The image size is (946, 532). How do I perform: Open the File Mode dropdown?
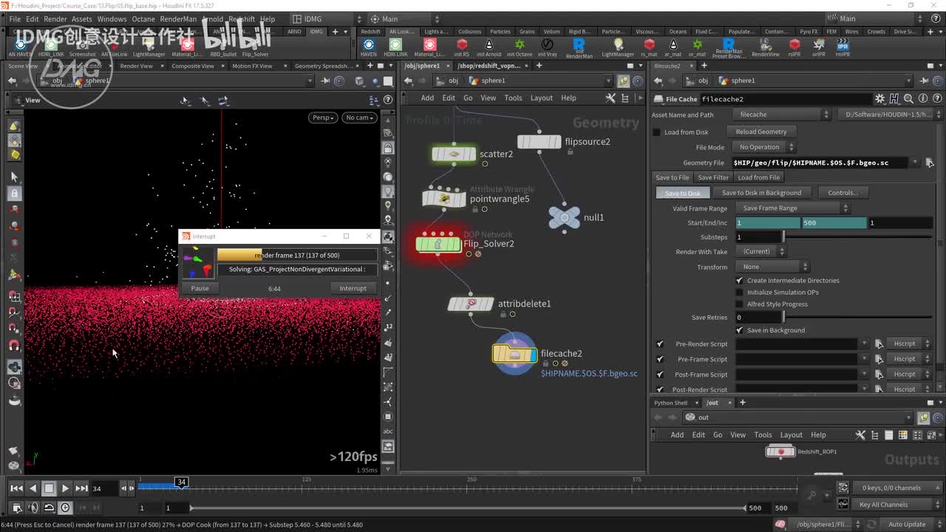tap(763, 147)
